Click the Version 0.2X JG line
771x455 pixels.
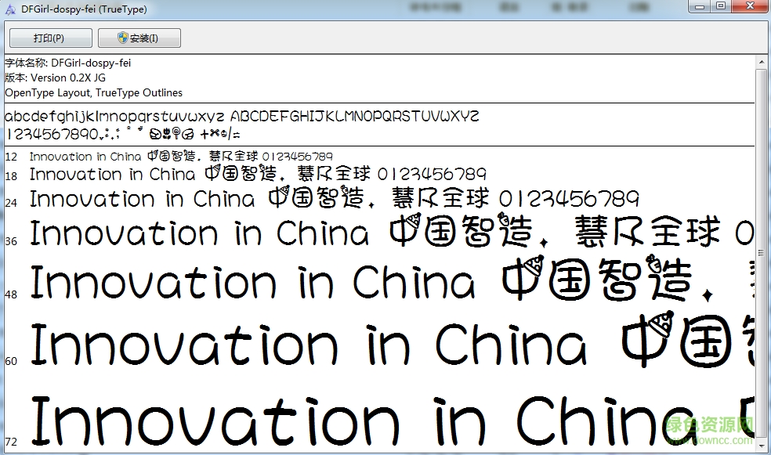coord(55,78)
